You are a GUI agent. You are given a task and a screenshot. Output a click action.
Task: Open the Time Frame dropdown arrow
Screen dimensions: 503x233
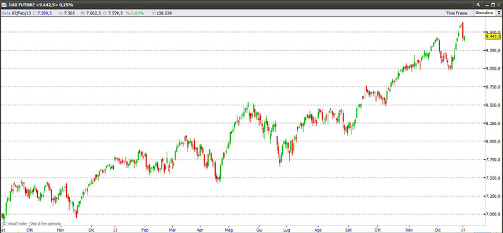pyautogui.click(x=499, y=13)
